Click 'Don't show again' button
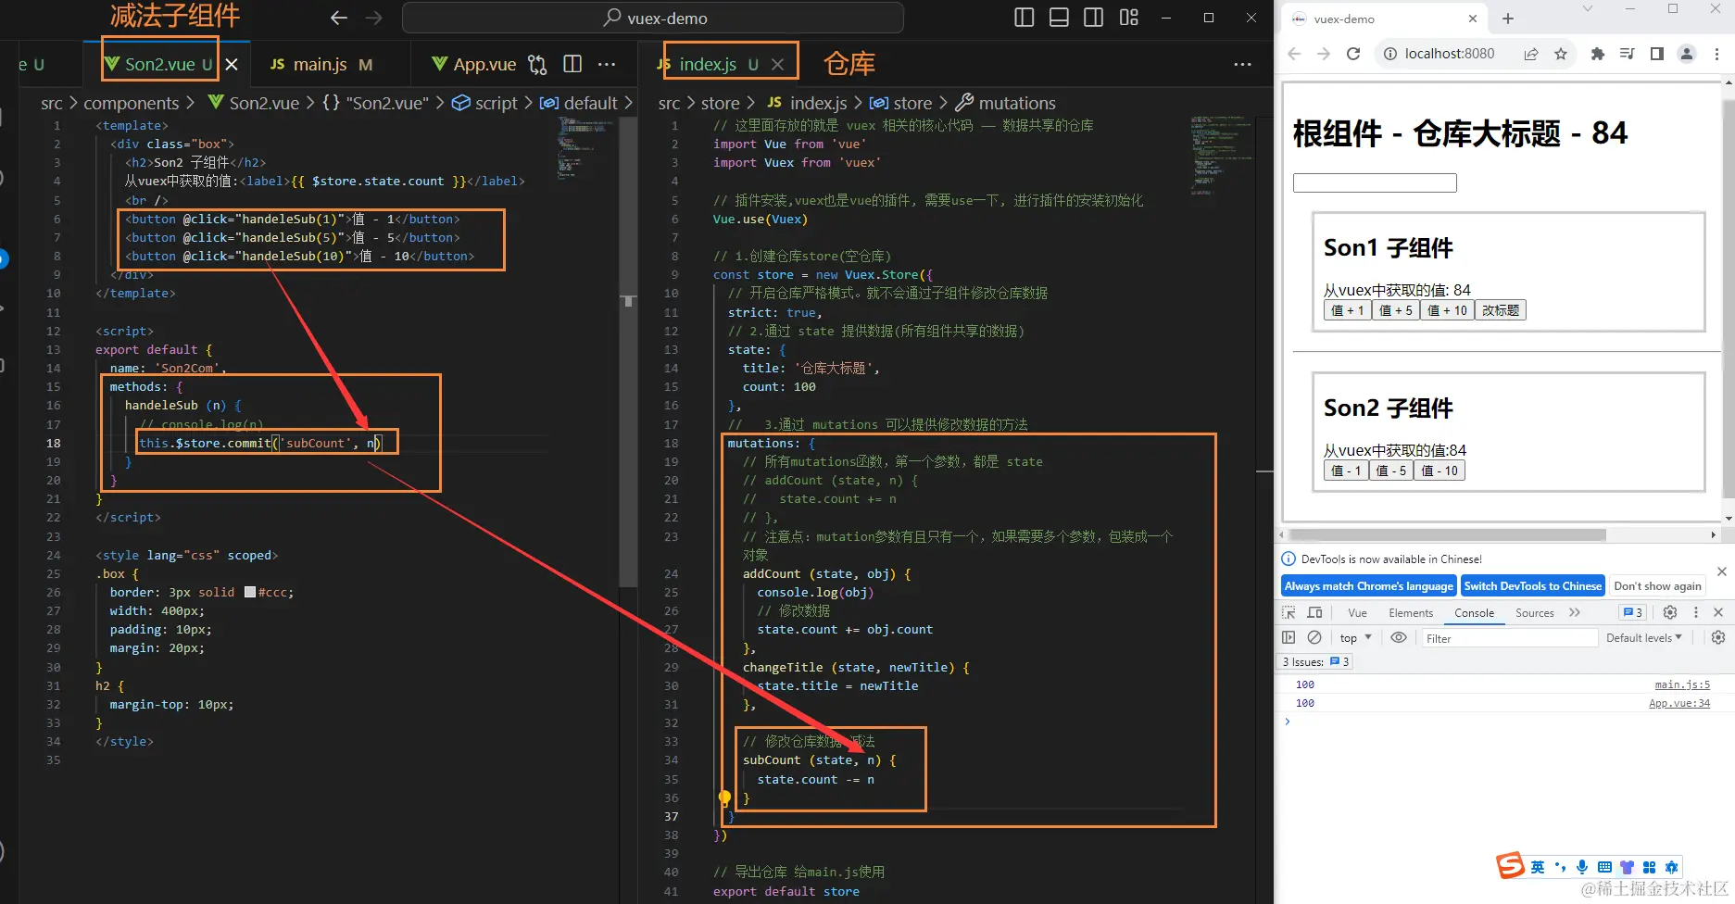 (1657, 585)
